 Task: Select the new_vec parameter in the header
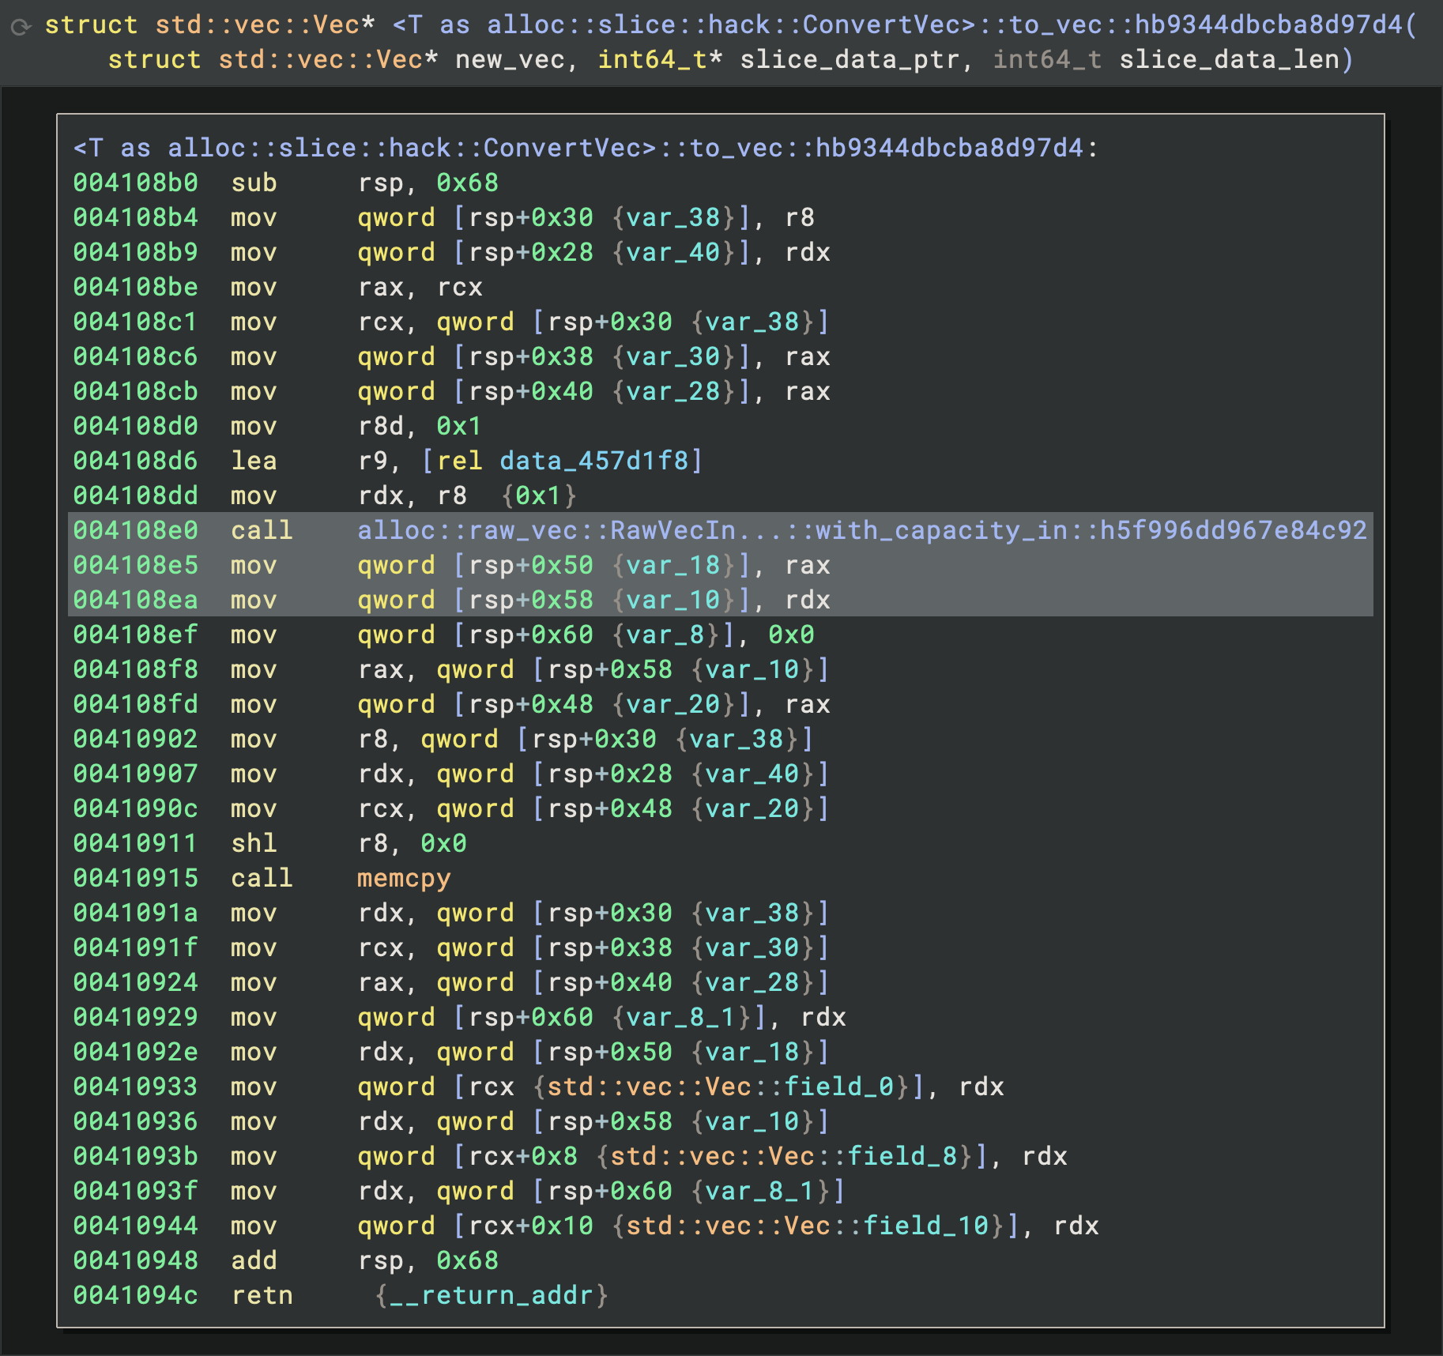point(511,60)
